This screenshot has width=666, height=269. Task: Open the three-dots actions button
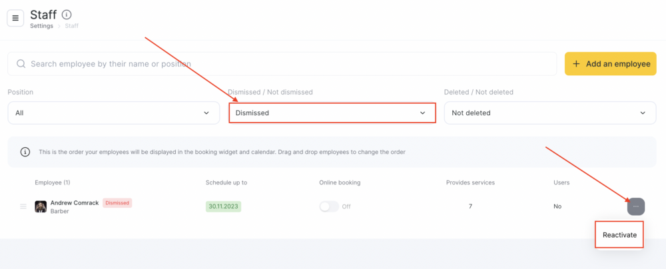point(636,206)
